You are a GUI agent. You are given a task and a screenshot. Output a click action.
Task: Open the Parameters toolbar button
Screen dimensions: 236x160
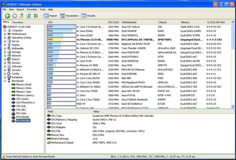coord(69,16)
